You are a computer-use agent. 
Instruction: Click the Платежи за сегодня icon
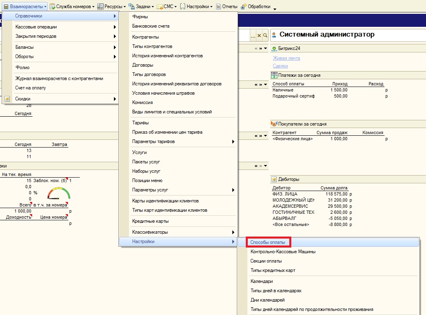coord(274,75)
